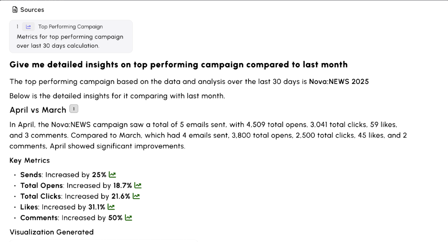Click the trend icon next to Comments 50%
The height and width of the screenshot is (242, 448).
pos(129,218)
